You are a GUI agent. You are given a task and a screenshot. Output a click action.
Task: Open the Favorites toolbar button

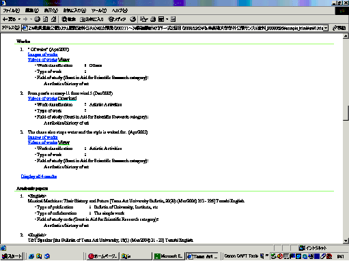92,19
